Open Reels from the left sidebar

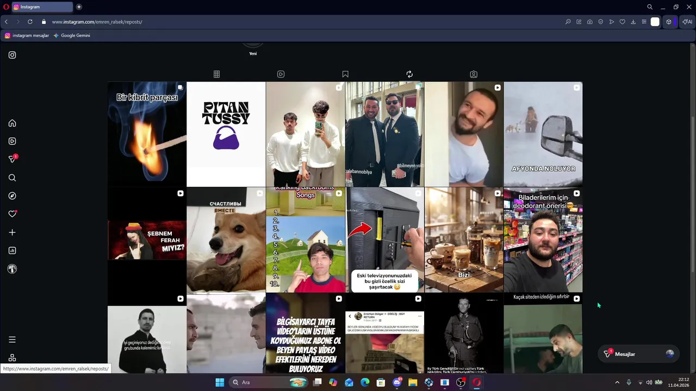12,141
